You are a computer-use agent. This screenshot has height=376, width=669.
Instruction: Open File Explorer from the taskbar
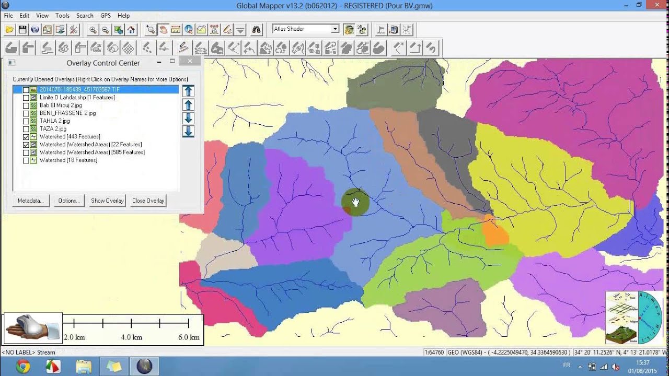(x=84, y=367)
